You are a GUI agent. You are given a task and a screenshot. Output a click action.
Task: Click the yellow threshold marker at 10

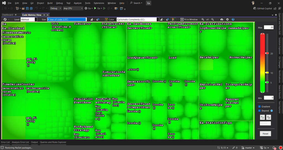[267, 73]
